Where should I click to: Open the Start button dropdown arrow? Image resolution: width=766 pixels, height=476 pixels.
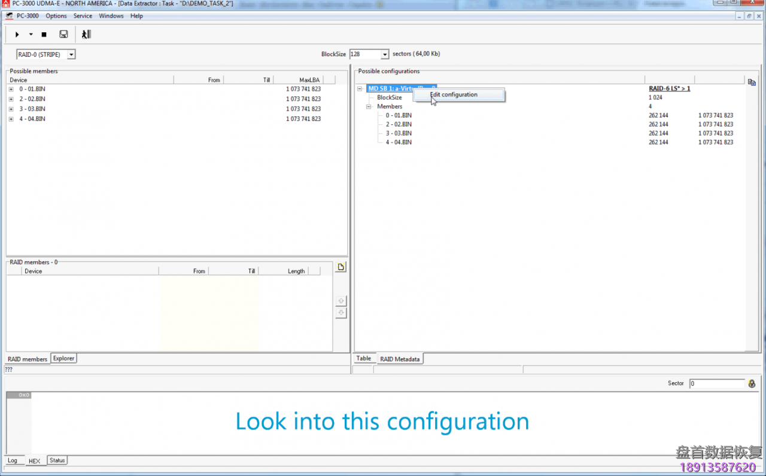31,35
